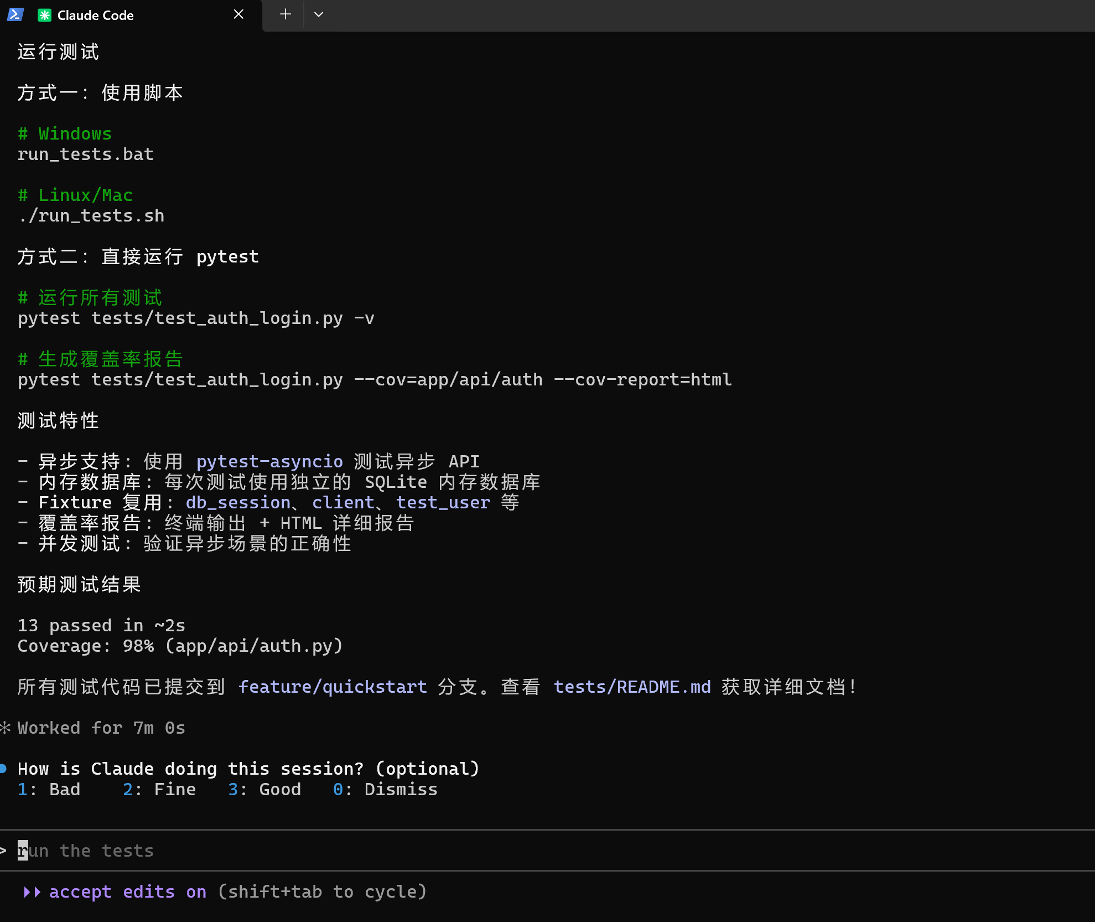Click the feature/quickstart branch reference

332,687
